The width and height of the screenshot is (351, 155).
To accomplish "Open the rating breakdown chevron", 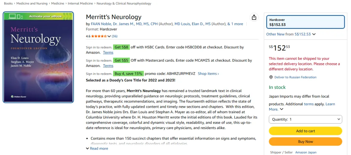I will coord(109,36).
